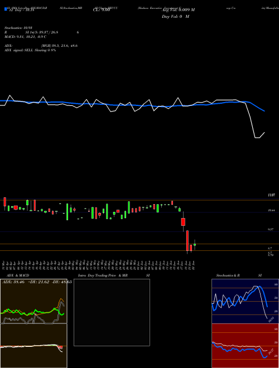The image size is (279, 368).
Task: Select the 'Avg Vol: 0.009 M' text
Action: coord(178,10)
